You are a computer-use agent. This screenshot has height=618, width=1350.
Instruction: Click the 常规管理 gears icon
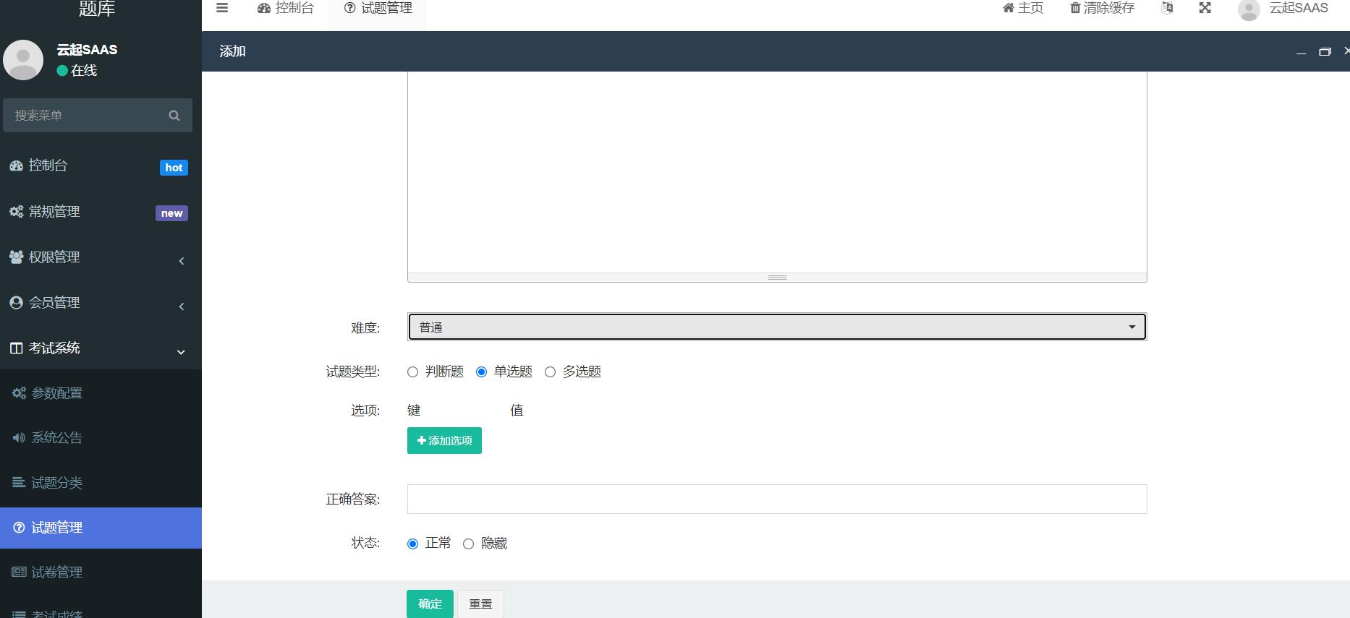point(17,212)
